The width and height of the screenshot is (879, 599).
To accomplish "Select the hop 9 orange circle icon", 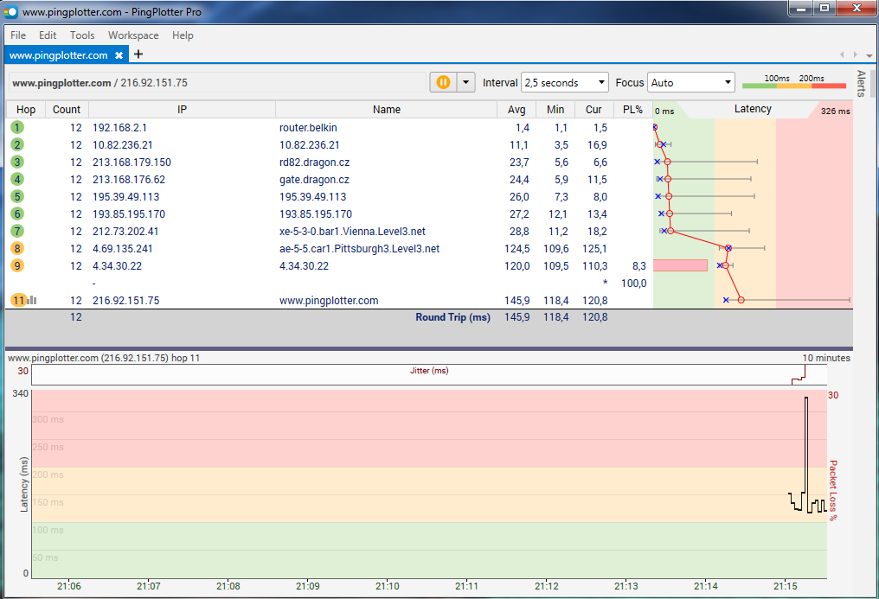I will click(x=17, y=265).
